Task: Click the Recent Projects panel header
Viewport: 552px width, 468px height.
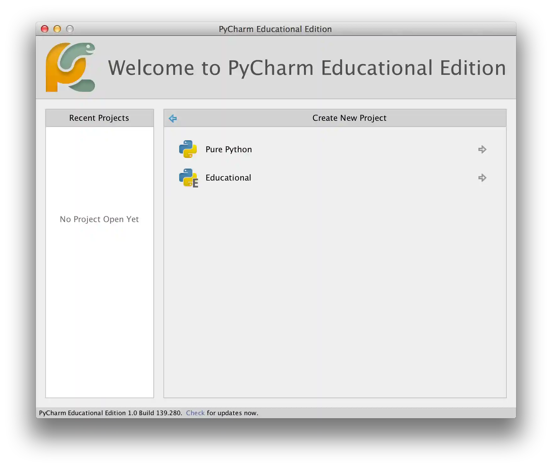Action: pyautogui.click(x=99, y=118)
